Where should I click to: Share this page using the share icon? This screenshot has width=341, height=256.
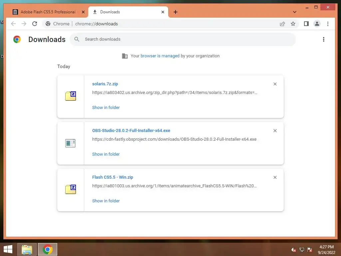pyautogui.click(x=282, y=24)
